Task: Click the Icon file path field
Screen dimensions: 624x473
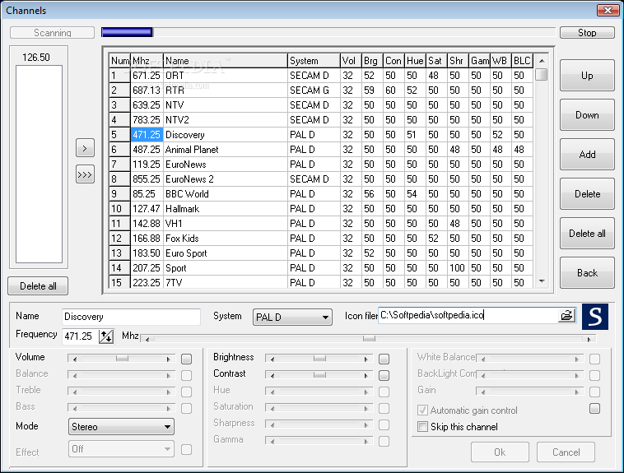Action: click(x=468, y=315)
